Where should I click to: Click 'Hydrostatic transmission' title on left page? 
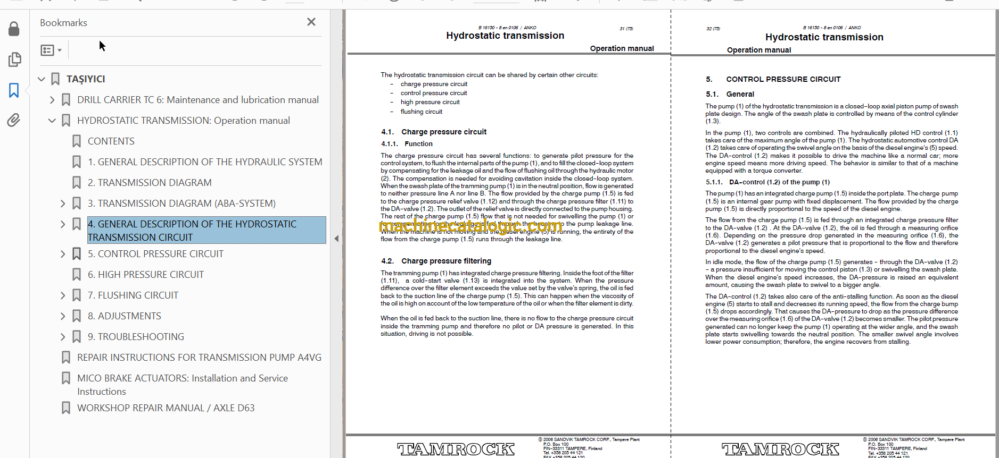(x=505, y=36)
